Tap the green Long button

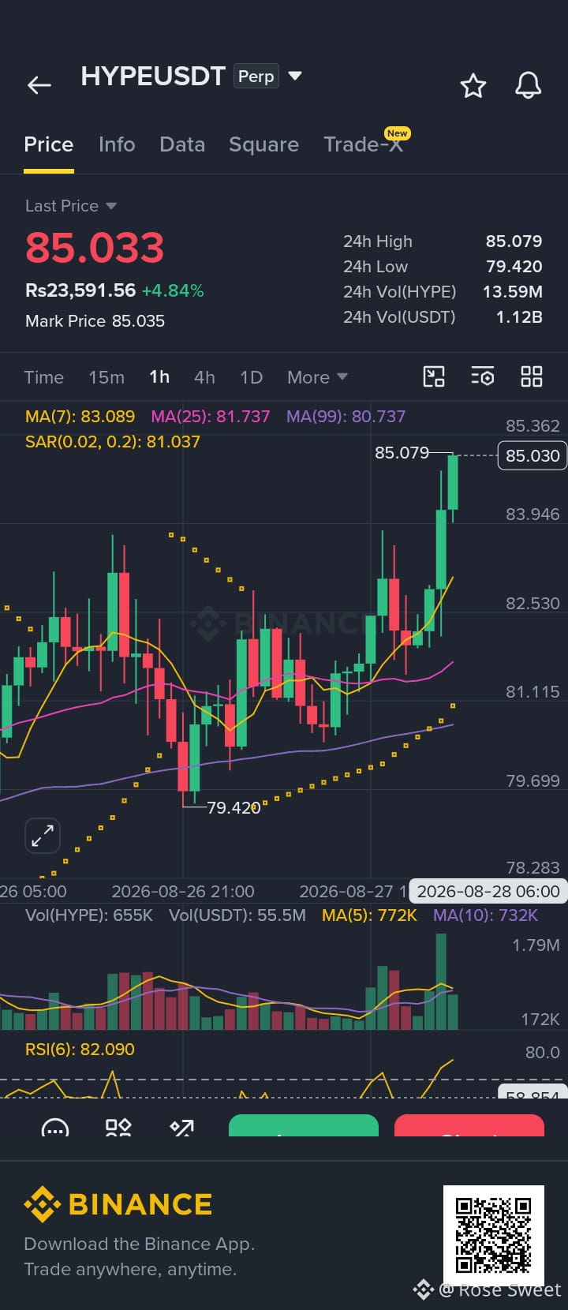304,1126
